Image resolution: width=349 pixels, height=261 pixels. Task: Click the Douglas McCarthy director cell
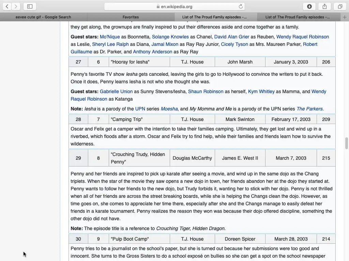coord(192,158)
